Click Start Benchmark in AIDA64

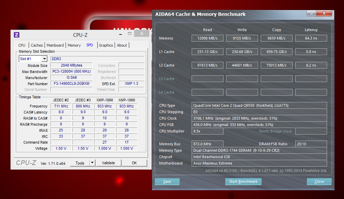click(x=243, y=181)
